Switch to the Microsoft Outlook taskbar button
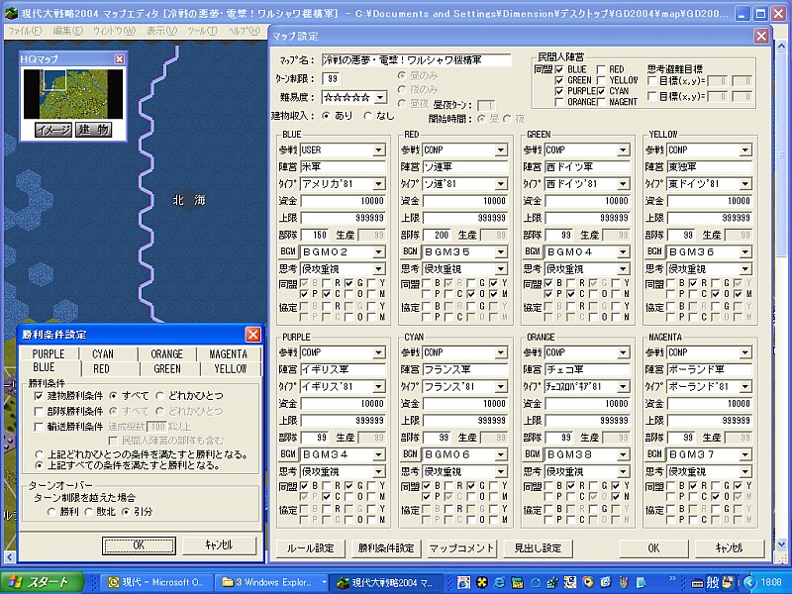The width and height of the screenshot is (792, 594). pos(155,582)
